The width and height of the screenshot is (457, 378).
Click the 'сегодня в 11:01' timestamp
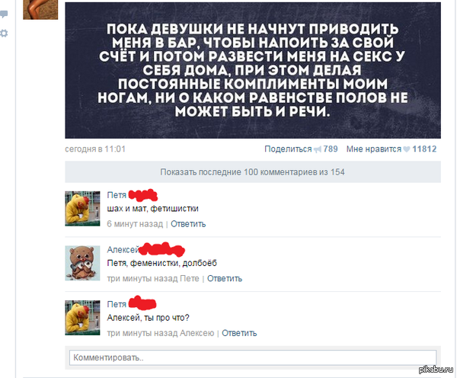pos(95,149)
